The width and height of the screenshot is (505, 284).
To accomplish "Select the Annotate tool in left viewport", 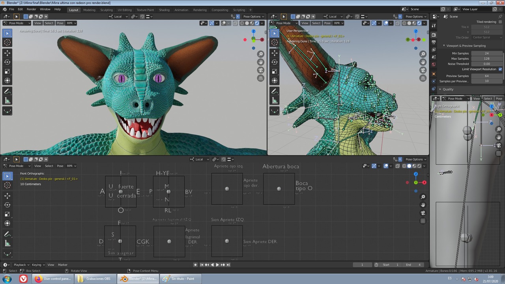I will click(7, 91).
